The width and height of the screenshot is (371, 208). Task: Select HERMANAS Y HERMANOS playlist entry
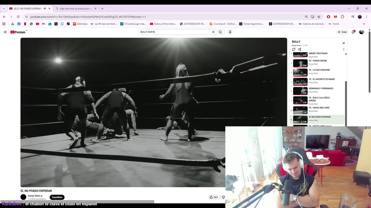point(317,91)
